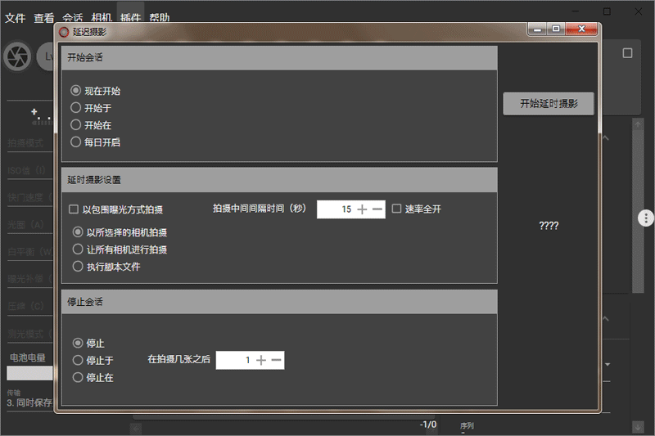The width and height of the screenshot is (655, 436).
Task: Open the 相机 menu
Action: coord(102,18)
